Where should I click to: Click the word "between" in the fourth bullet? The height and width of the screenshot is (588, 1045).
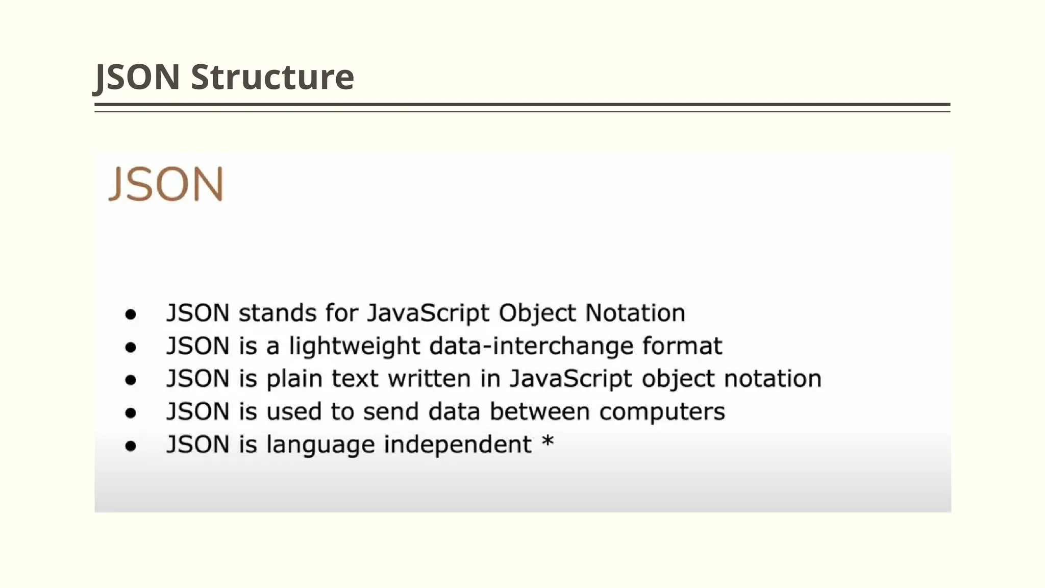(539, 411)
